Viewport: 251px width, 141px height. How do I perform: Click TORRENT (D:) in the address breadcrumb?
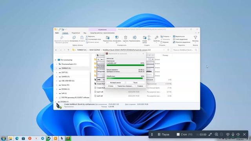pyautogui.click(x=82, y=50)
